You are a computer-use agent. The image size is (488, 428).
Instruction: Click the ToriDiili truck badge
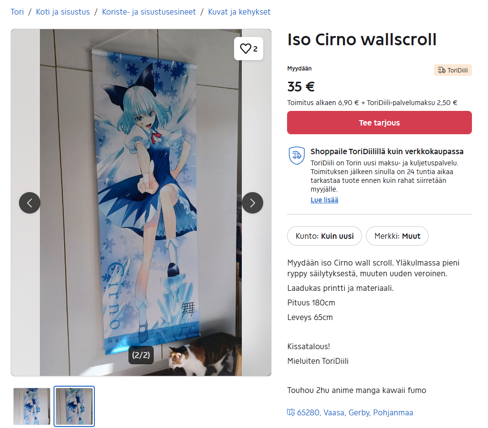pyautogui.click(x=453, y=71)
